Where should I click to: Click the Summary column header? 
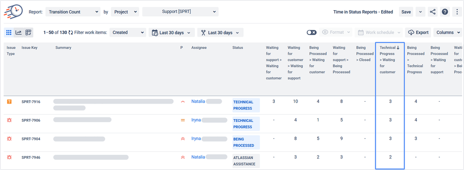[63, 47]
